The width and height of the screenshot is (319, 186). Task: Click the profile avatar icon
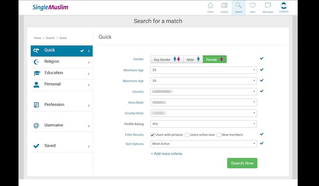point(283,6)
